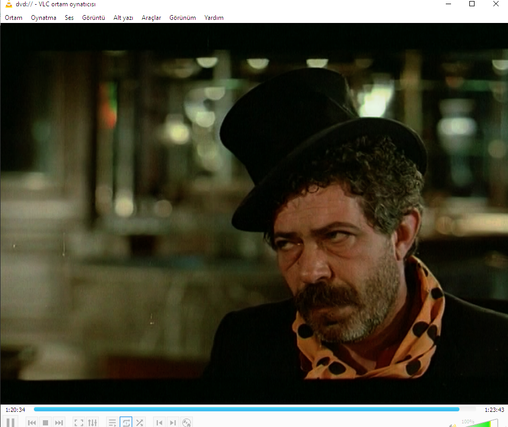The image size is (508, 427).
Task: Pause the playing video
Action: pos(10,422)
